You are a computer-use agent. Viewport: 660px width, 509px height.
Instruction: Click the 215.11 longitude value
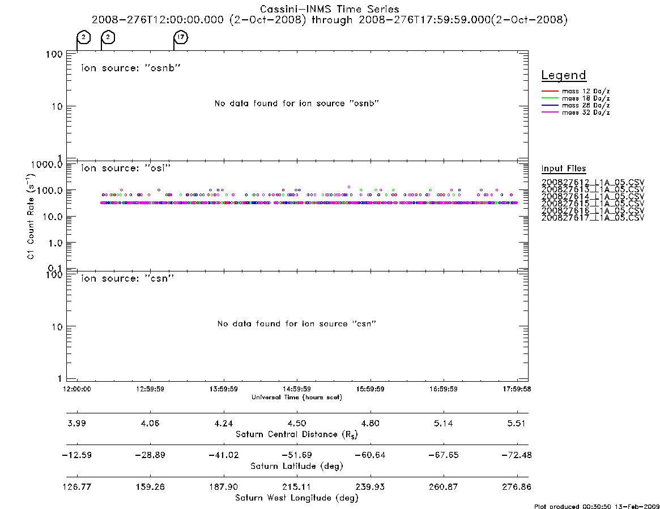coord(297,487)
